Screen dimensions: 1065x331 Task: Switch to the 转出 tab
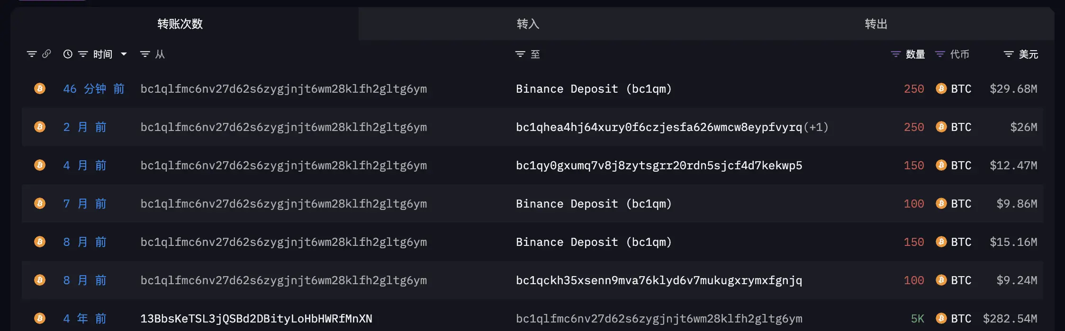click(875, 24)
